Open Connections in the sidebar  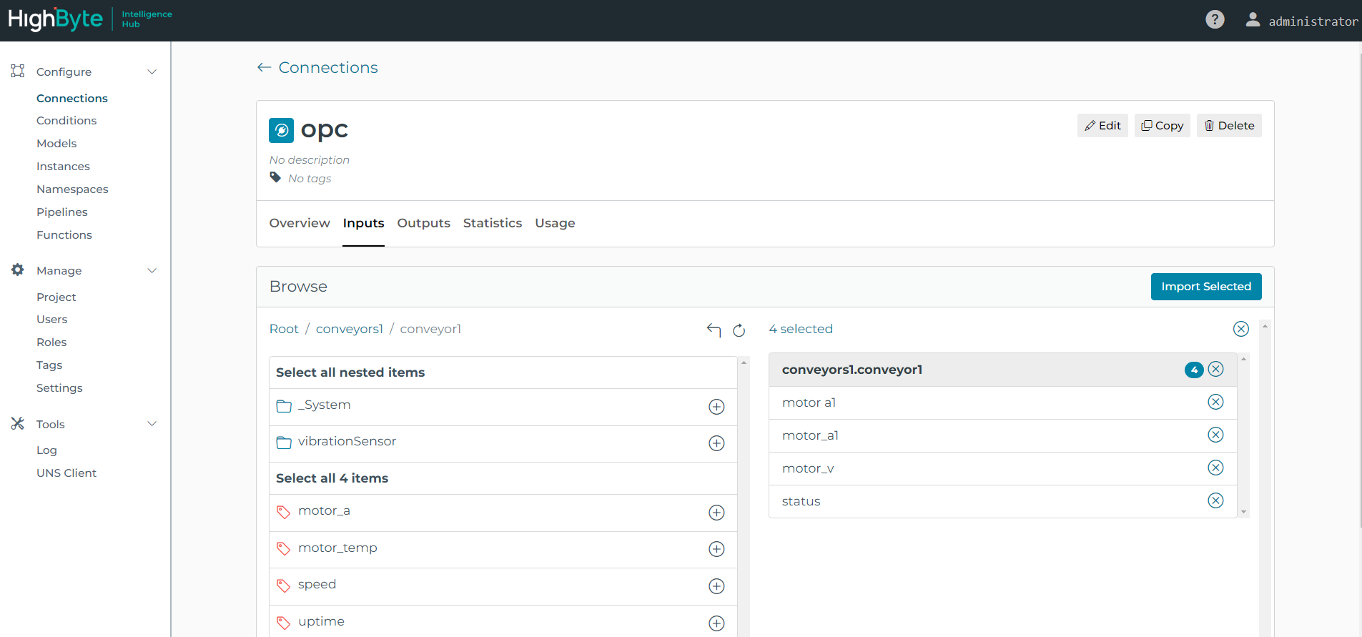point(72,98)
